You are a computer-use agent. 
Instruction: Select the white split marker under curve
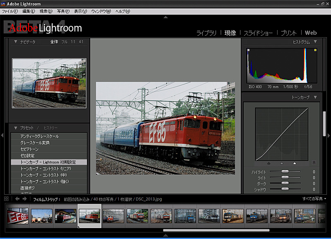[295, 163]
